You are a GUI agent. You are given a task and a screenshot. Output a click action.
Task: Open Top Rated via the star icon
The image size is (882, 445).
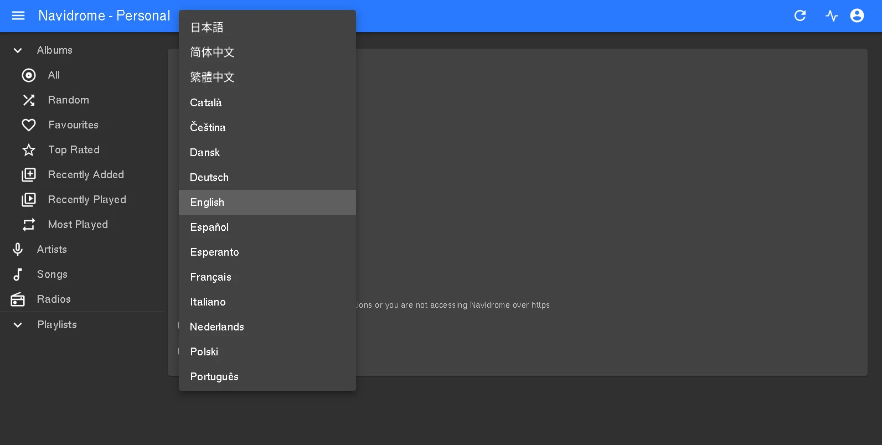tap(29, 150)
